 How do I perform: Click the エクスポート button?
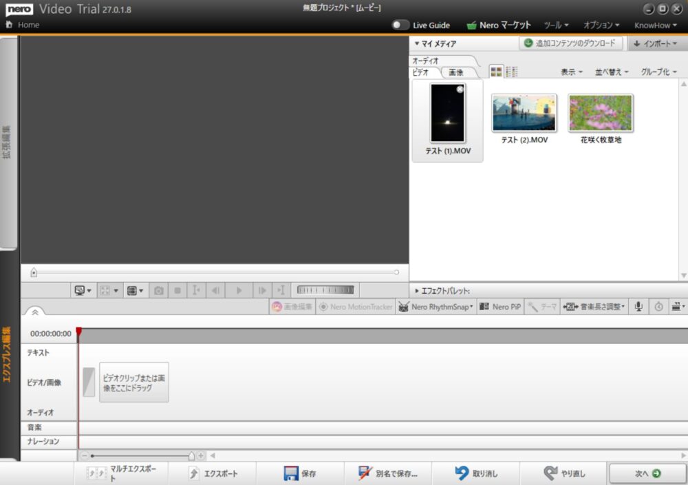point(213,473)
